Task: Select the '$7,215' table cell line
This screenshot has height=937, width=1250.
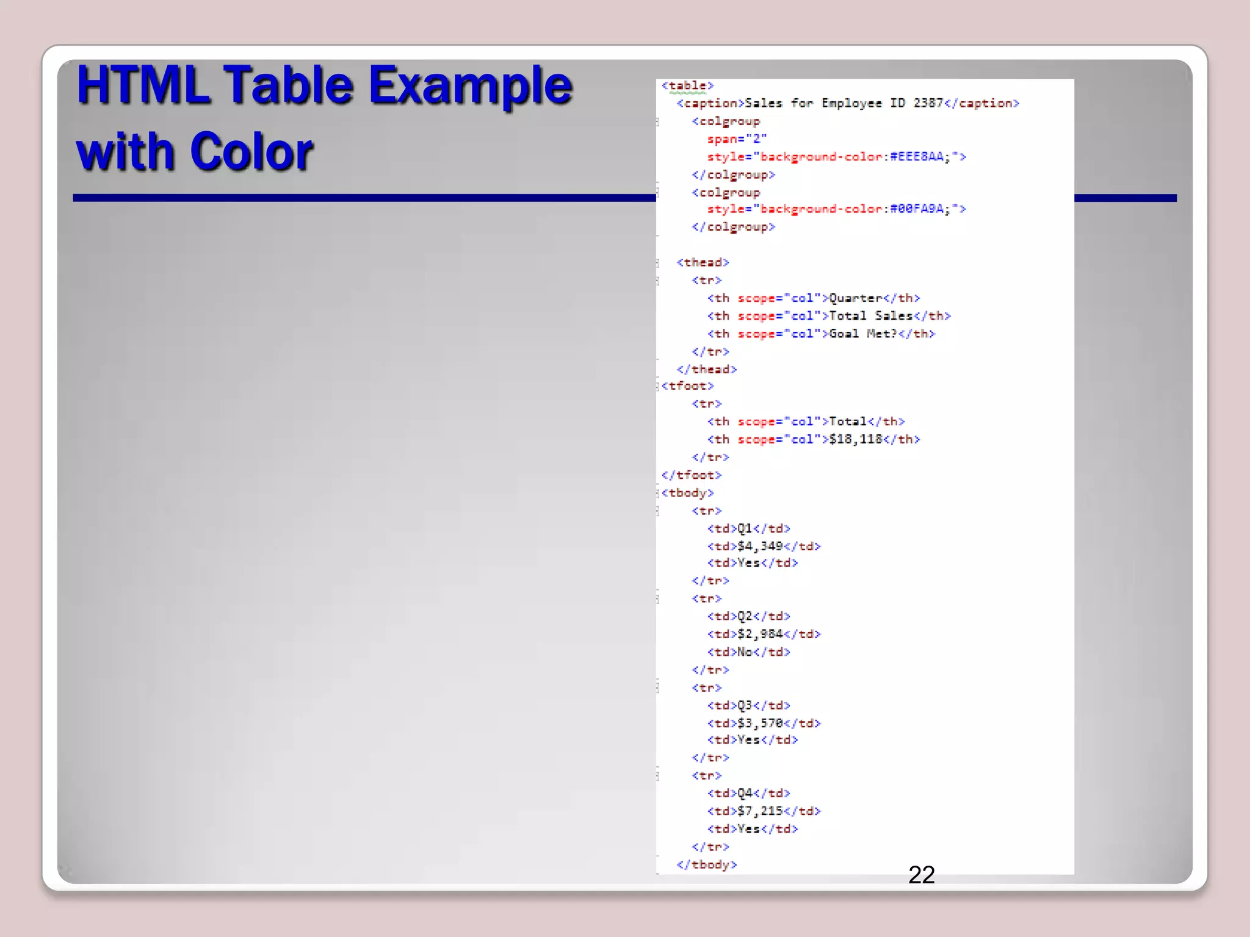Action: (764, 811)
